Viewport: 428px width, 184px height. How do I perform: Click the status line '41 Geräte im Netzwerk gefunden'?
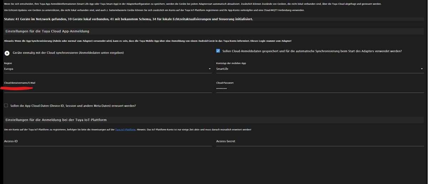coord(128,19)
